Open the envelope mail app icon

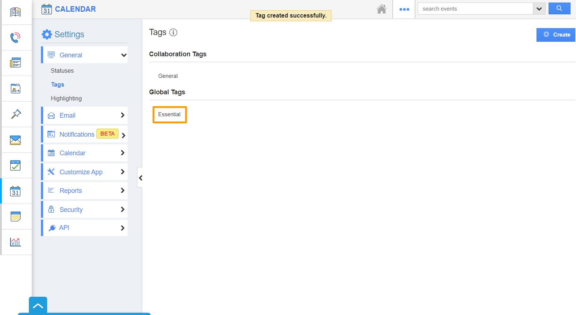tap(15, 140)
